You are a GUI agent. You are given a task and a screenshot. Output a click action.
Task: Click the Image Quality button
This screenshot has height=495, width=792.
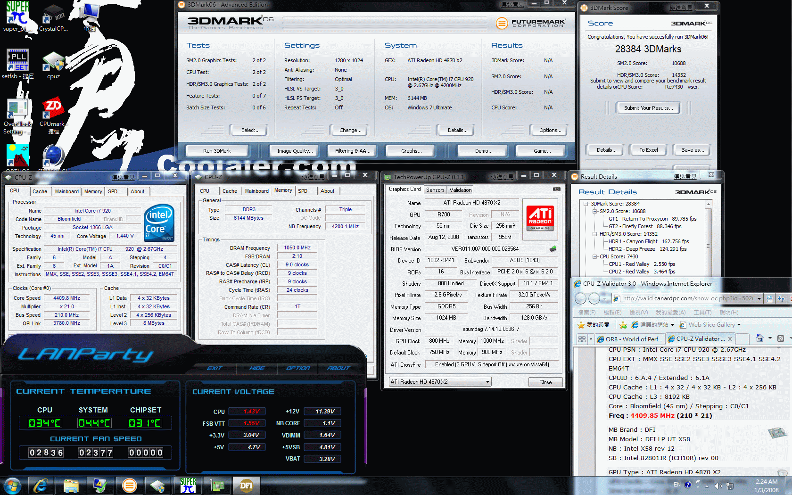(x=294, y=151)
